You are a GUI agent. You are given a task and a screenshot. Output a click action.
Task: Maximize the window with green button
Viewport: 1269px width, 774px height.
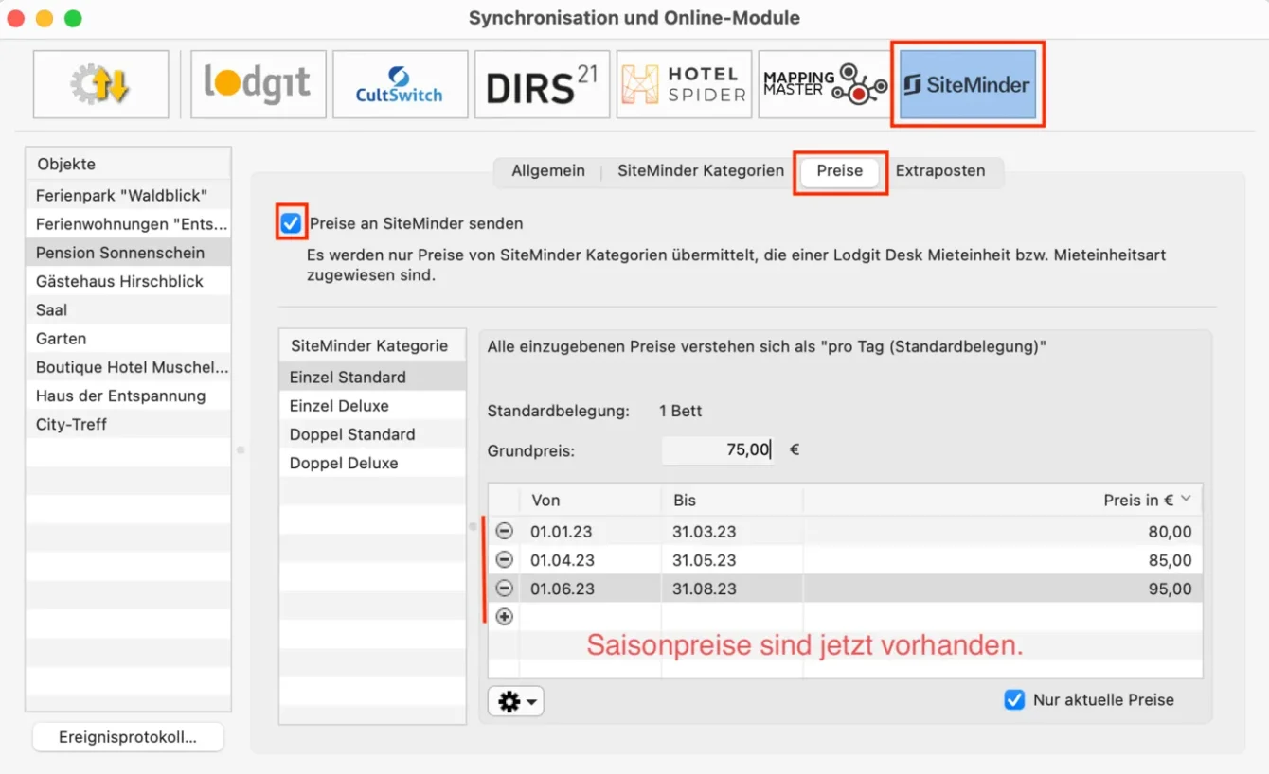(73, 18)
